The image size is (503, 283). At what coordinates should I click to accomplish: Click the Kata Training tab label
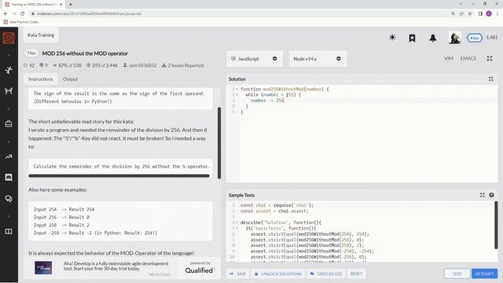coord(41,35)
